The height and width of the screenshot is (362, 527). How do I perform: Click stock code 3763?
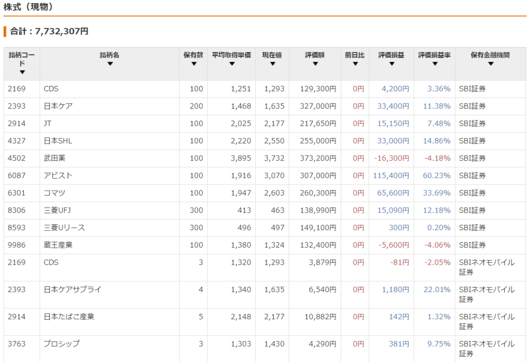click(x=16, y=344)
